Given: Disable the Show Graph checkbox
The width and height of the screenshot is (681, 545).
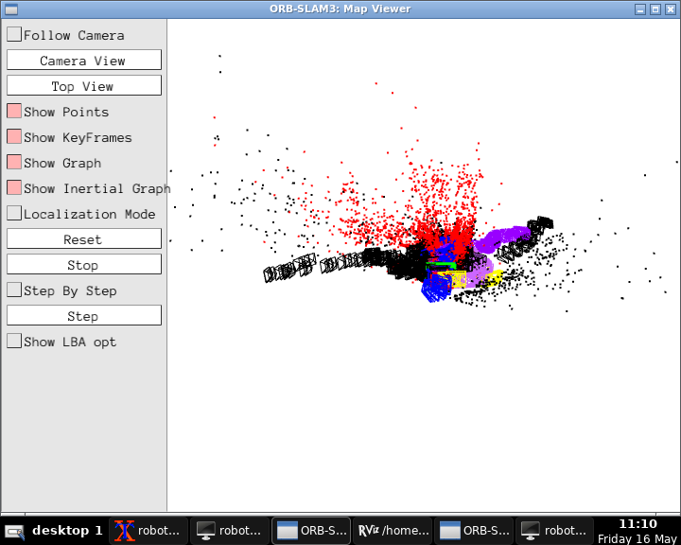Looking at the screenshot, I should pos(14,163).
